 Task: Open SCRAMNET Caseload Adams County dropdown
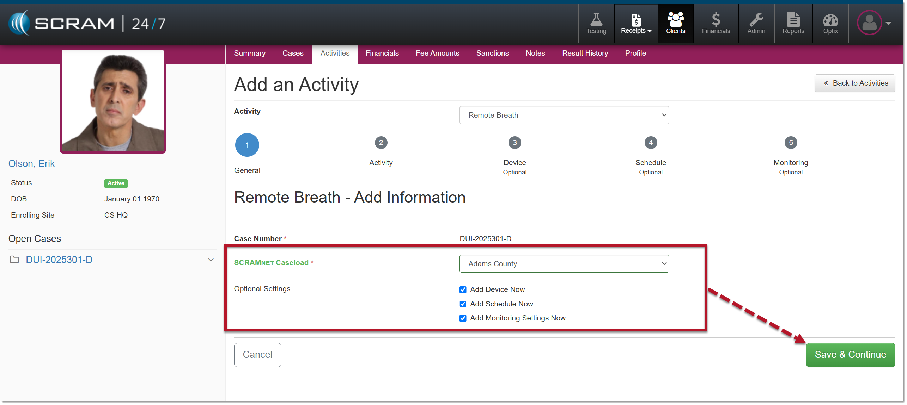[x=564, y=264]
